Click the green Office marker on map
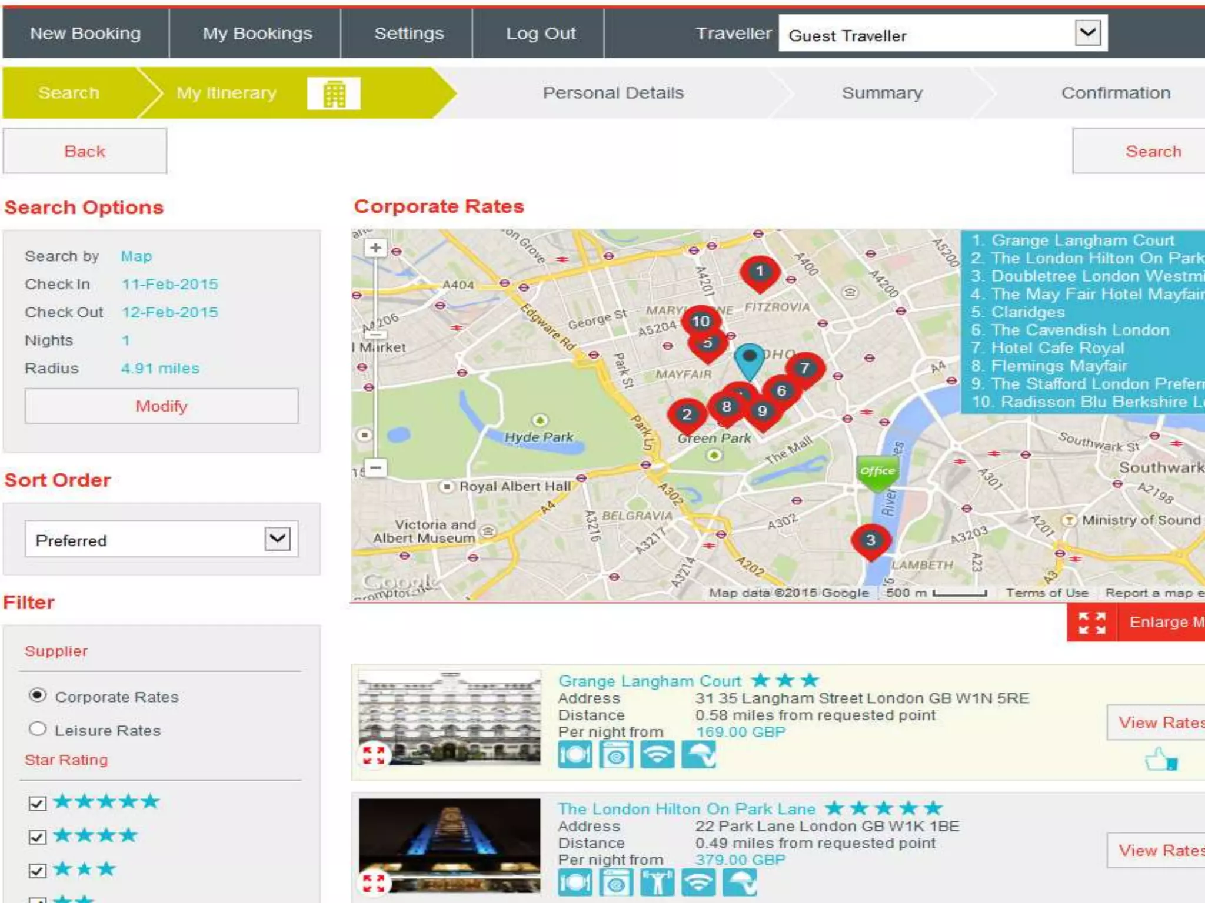The image size is (1205, 903). click(877, 472)
